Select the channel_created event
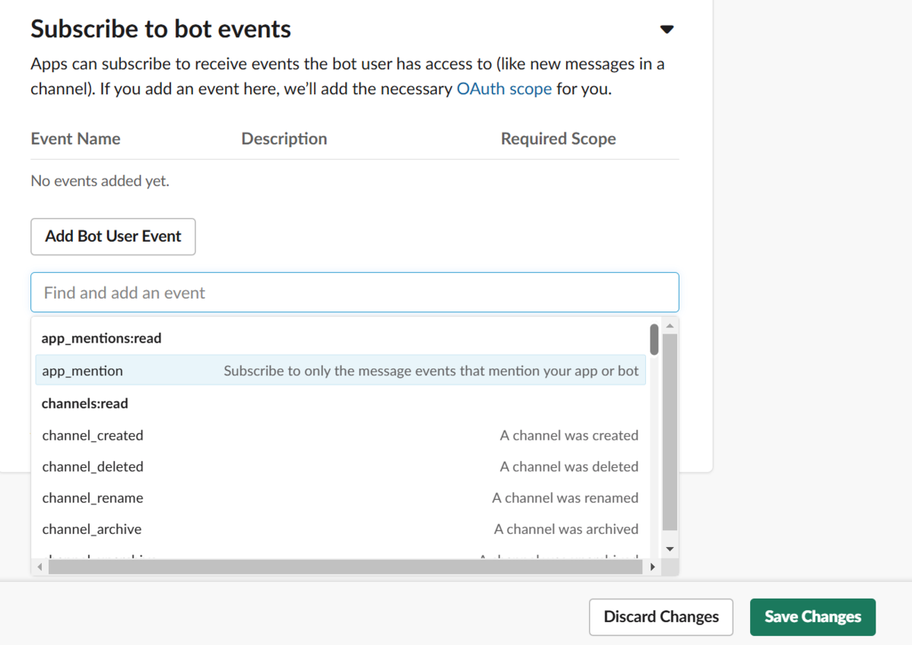The height and width of the screenshot is (645, 912). 340,435
